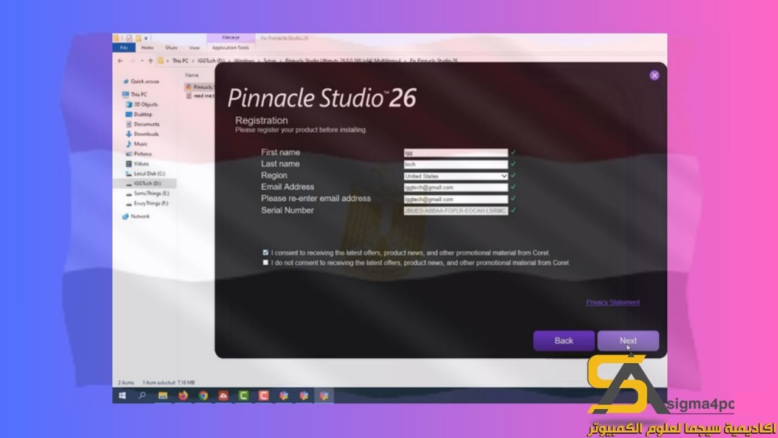Go up one folder level in Explorer
This screenshot has height=438, width=778.
point(150,61)
